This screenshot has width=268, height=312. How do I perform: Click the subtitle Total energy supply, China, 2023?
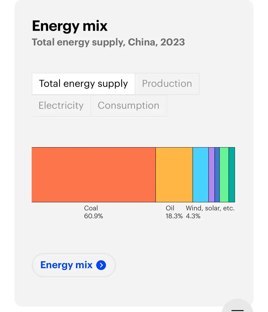click(108, 42)
